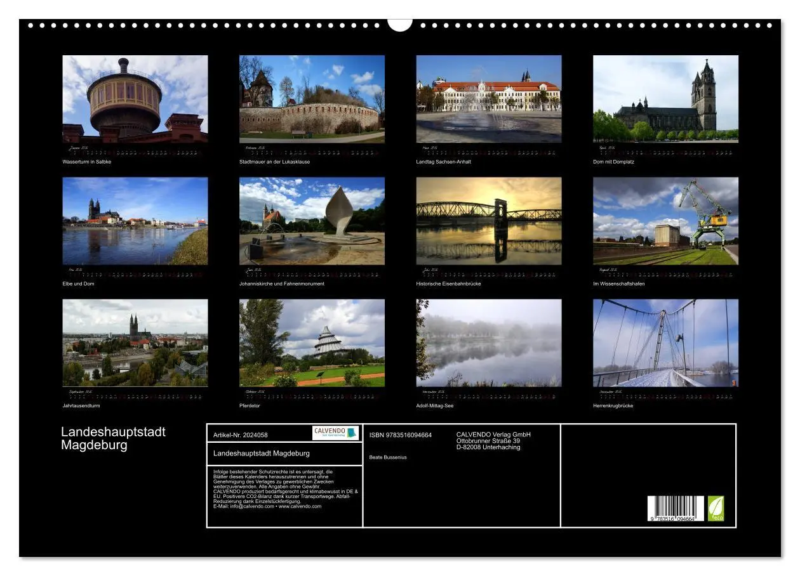The height and width of the screenshot is (576, 800).
Task: Click the caption 'Dom mit Domplatz'
Action: point(613,162)
